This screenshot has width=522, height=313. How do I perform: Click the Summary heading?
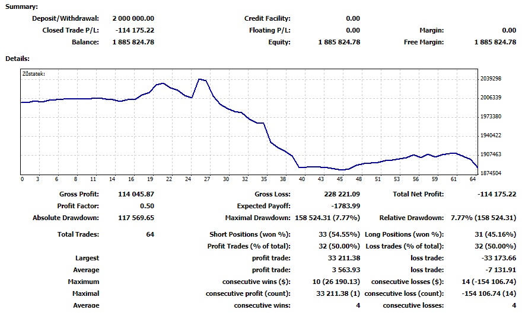21,7
